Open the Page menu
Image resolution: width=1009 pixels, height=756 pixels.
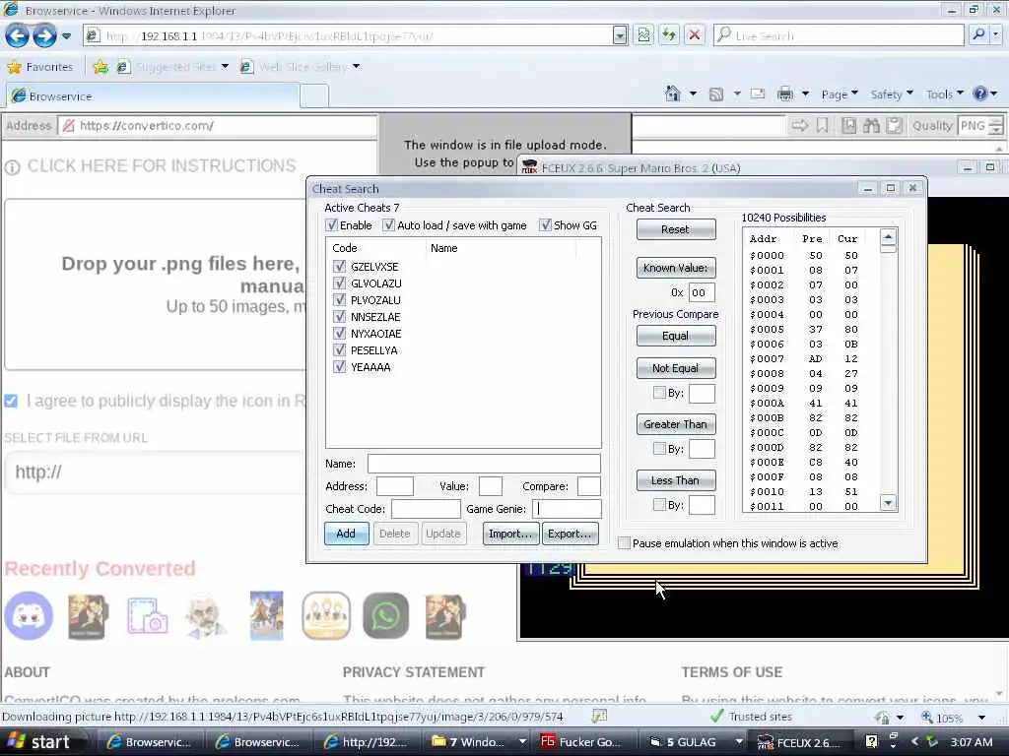[x=840, y=94]
